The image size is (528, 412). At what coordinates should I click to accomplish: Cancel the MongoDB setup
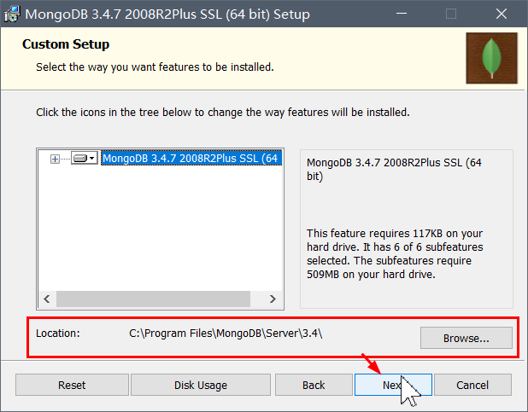(472, 385)
